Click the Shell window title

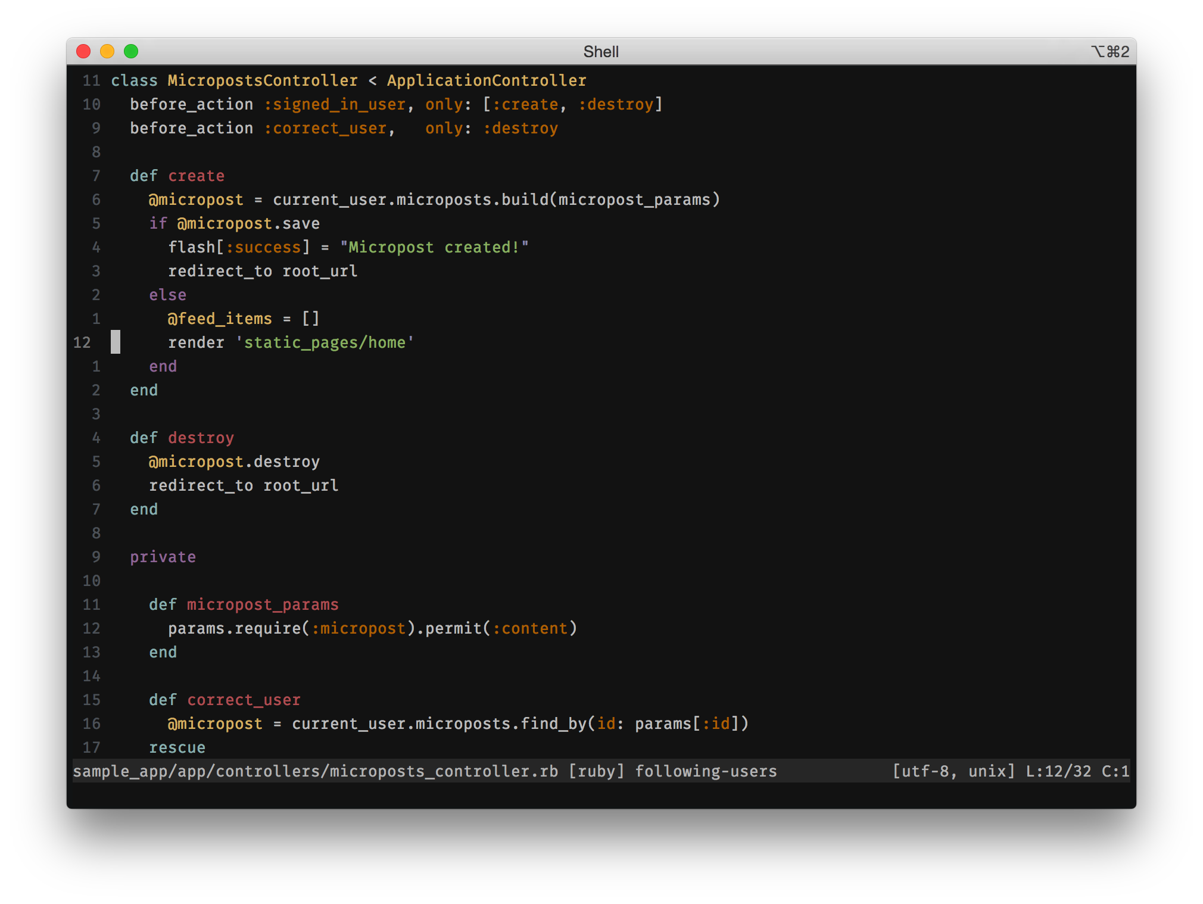click(x=601, y=52)
